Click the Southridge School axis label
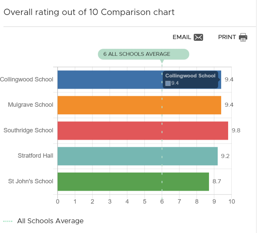This screenshot has height=233, width=257. [28, 130]
